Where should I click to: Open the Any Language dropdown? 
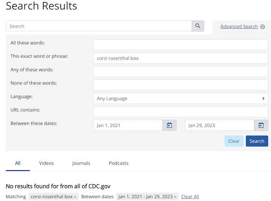pyautogui.click(x=181, y=98)
